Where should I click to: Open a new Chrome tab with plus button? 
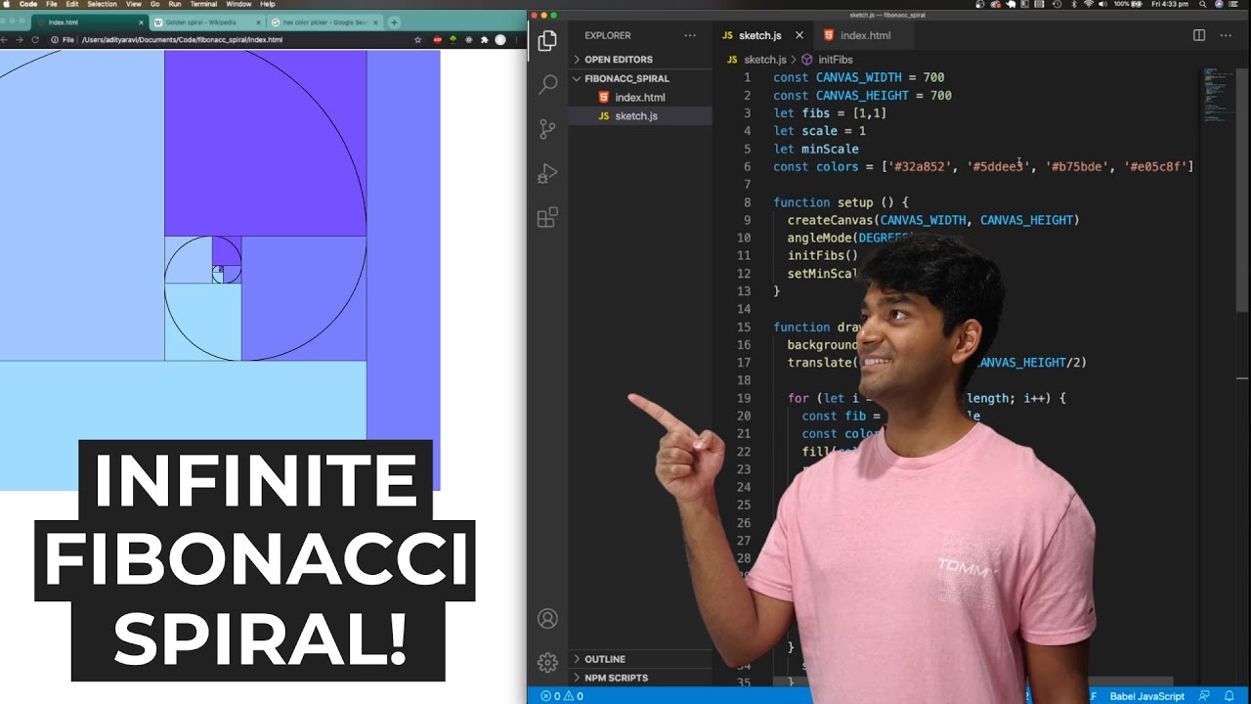coord(394,22)
